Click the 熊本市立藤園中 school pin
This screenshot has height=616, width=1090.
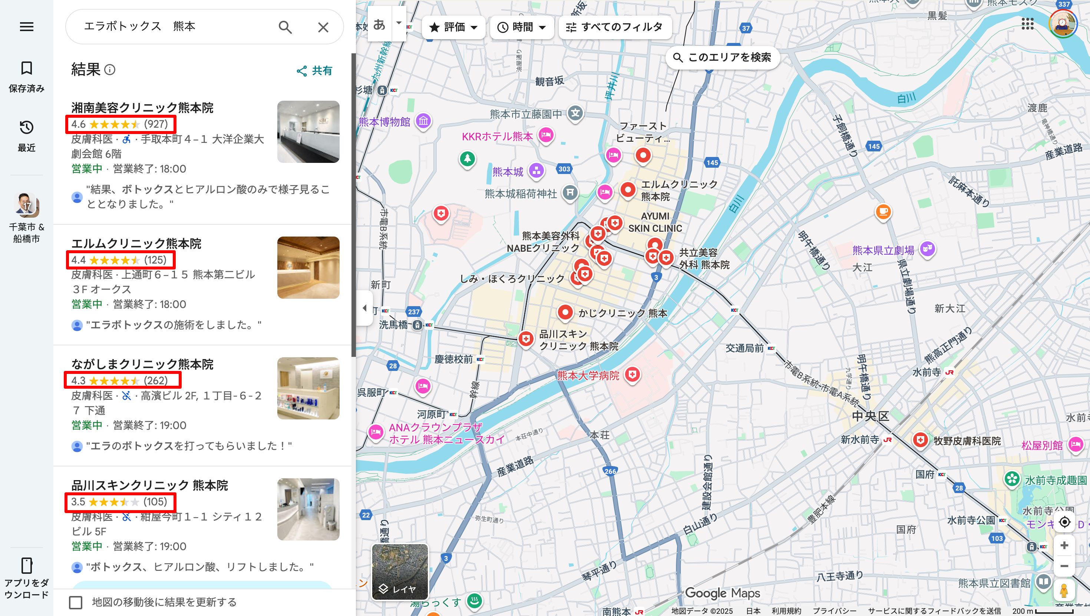575,113
